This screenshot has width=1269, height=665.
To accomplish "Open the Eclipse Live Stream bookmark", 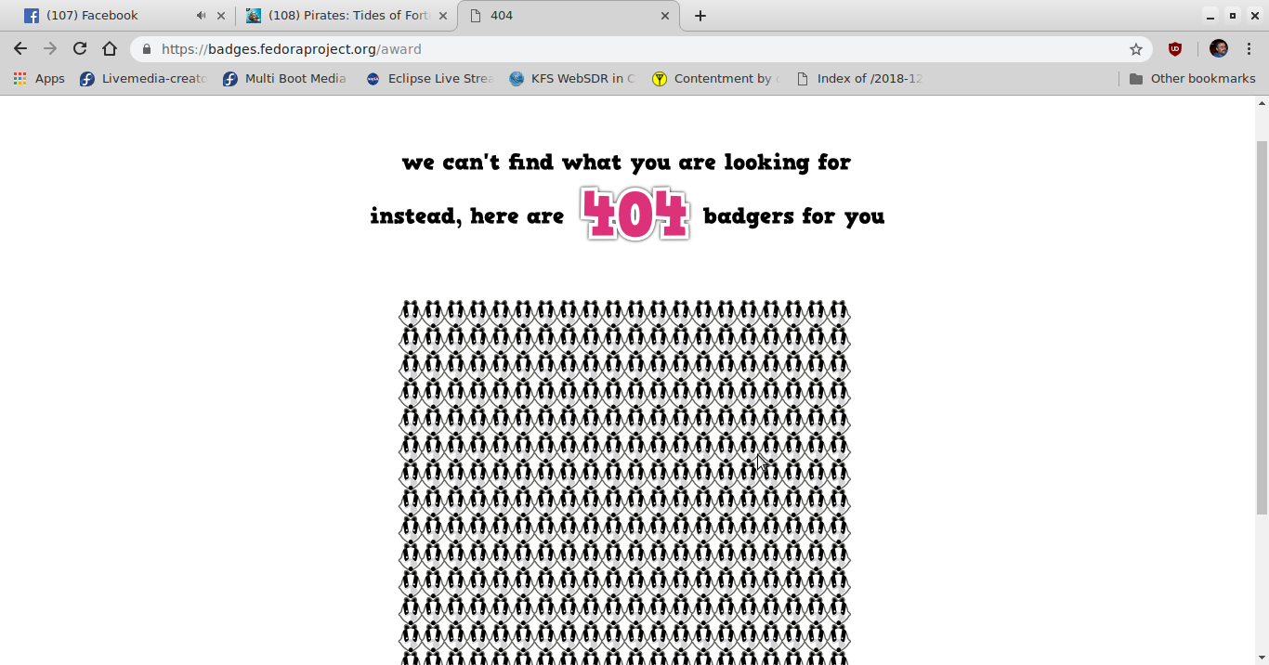I will 429,79.
